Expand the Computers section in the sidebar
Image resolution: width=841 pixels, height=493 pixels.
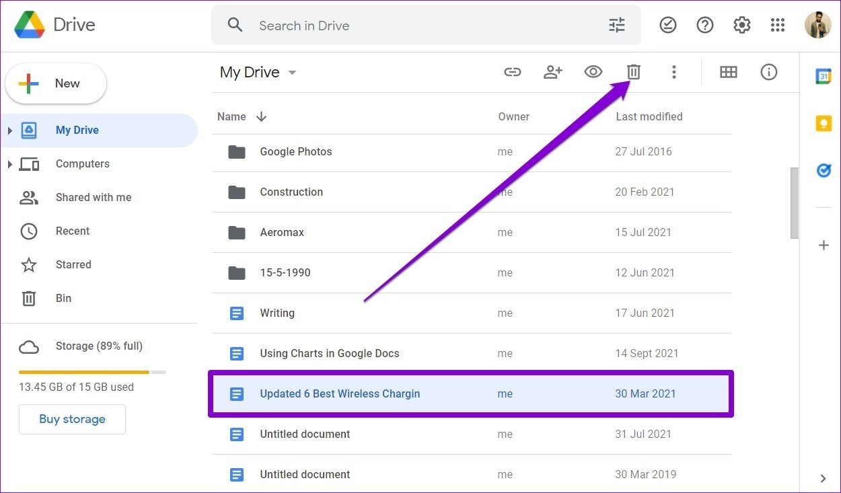10,163
